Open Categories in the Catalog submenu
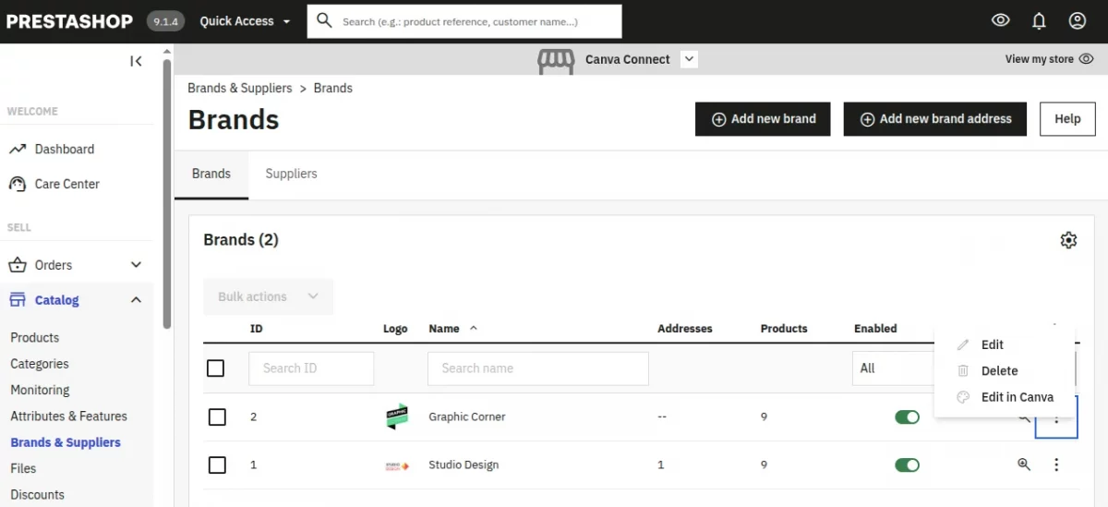The image size is (1108, 507). coord(40,364)
